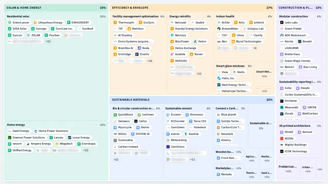Click the Kelvin logo icon
Viewport: 328px width, 184px height.
coord(195,41)
